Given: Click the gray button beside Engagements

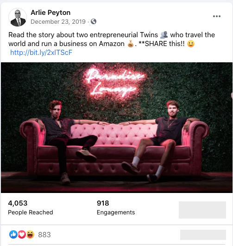Looking at the screenshot, I should (x=202, y=210).
